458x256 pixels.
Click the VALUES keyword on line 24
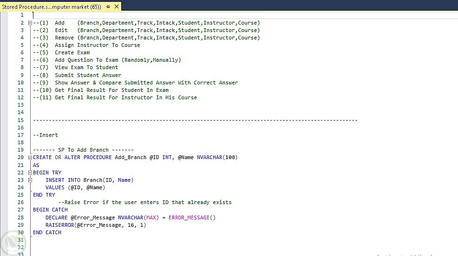click(55, 187)
